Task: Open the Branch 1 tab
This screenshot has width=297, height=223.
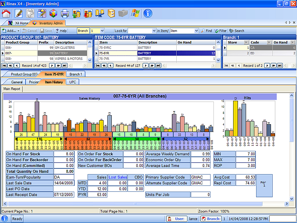Action: point(76,74)
